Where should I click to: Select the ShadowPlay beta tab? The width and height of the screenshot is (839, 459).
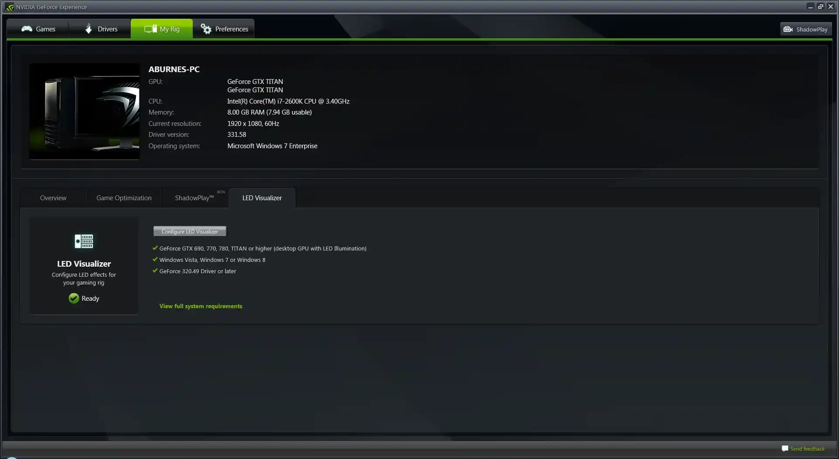194,198
